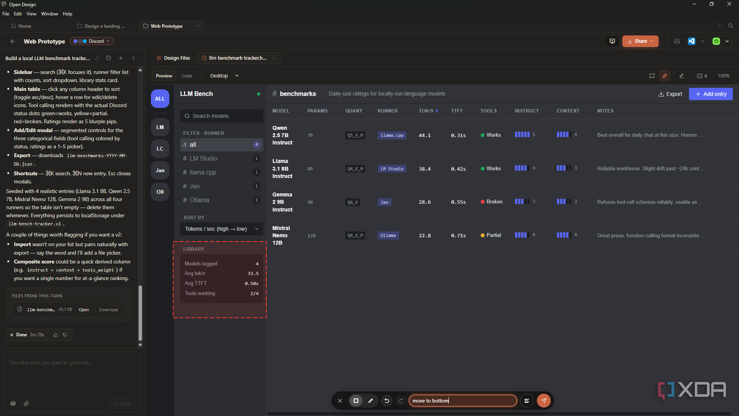Open the Discord design system dropdown
This screenshot has width=739, height=416.
point(92,41)
